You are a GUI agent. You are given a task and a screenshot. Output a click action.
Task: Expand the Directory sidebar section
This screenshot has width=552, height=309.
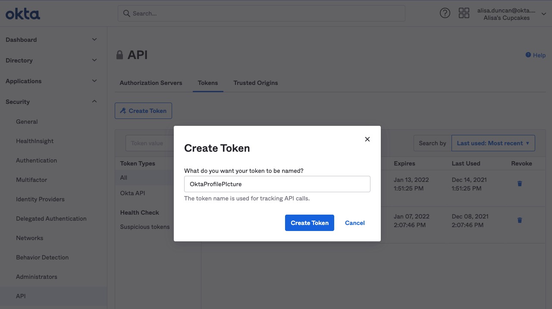[94, 60]
